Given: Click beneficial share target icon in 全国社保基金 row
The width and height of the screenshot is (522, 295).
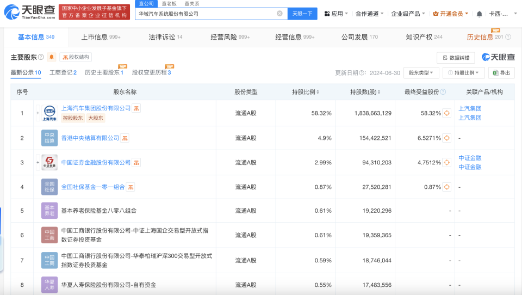Looking at the screenshot, I should 447,187.
